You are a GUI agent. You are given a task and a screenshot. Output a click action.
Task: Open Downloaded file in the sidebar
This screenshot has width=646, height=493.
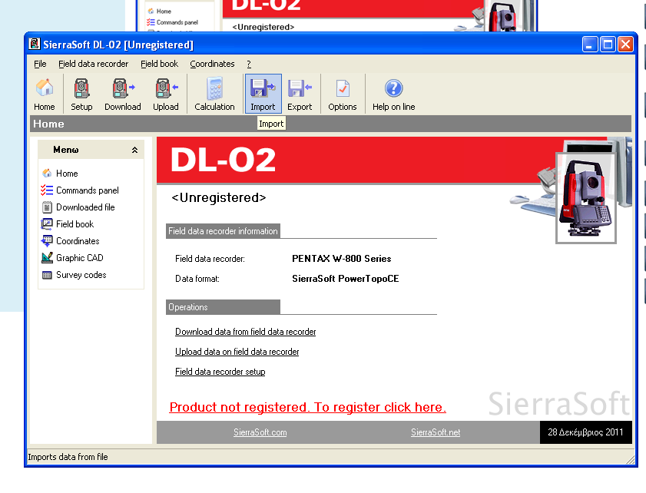pos(78,207)
